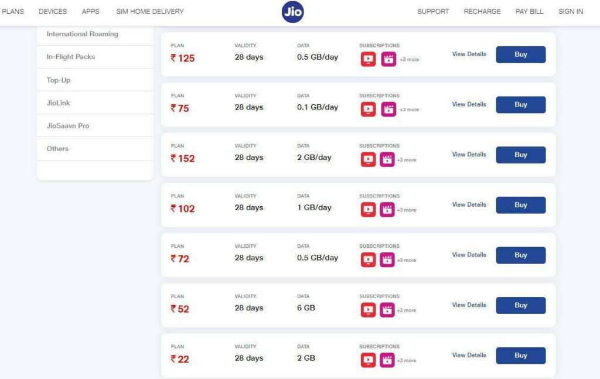Expand '+3 more' subscriptions for ₹125 plan
Screen dimensions: 600x379
click(x=410, y=60)
